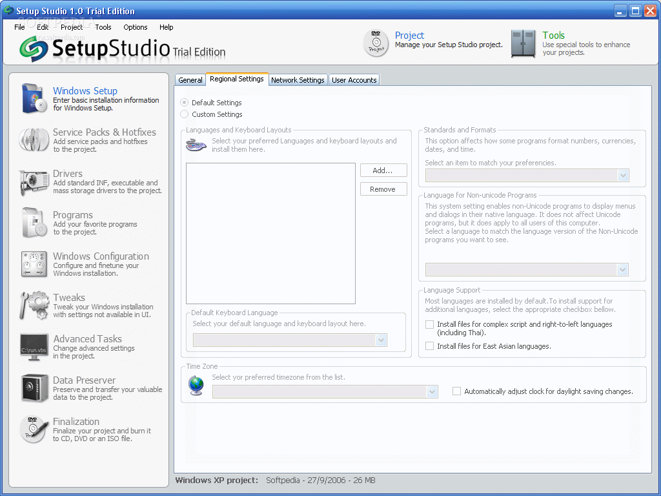Image resolution: width=661 pixels, height=496 pixels.
Task: Click the Tweaks wrench and gear icon
Action: [x=34, y=305]
